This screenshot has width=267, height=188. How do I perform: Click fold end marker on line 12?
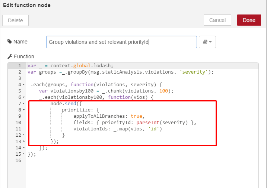24,135
